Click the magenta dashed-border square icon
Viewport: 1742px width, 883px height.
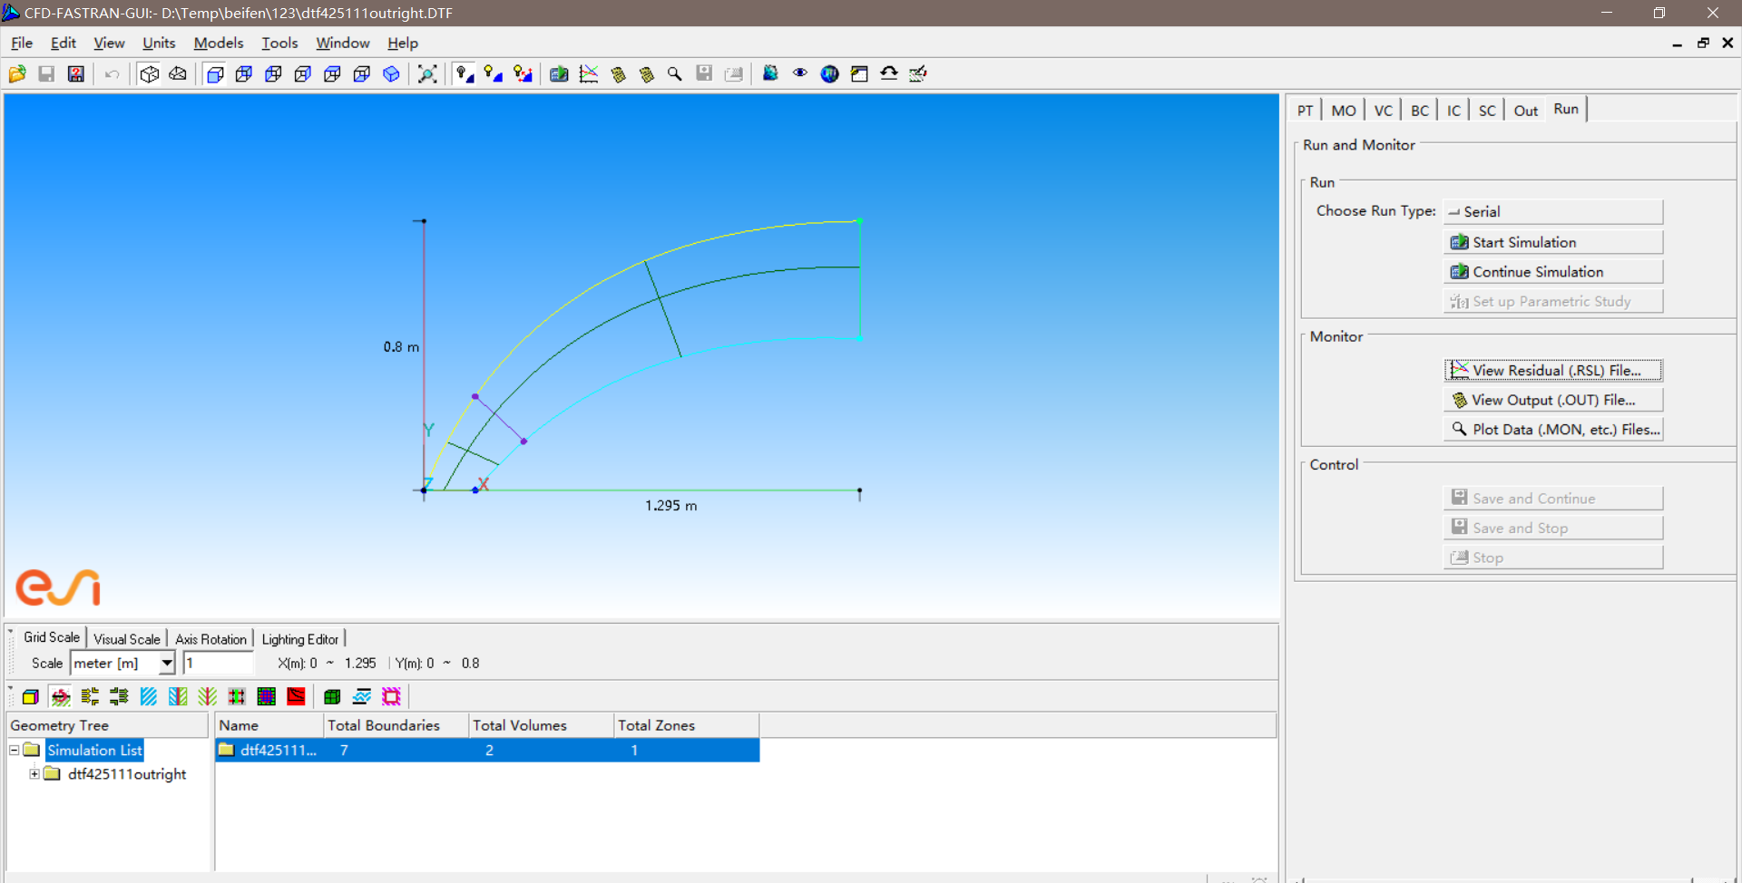391,696
